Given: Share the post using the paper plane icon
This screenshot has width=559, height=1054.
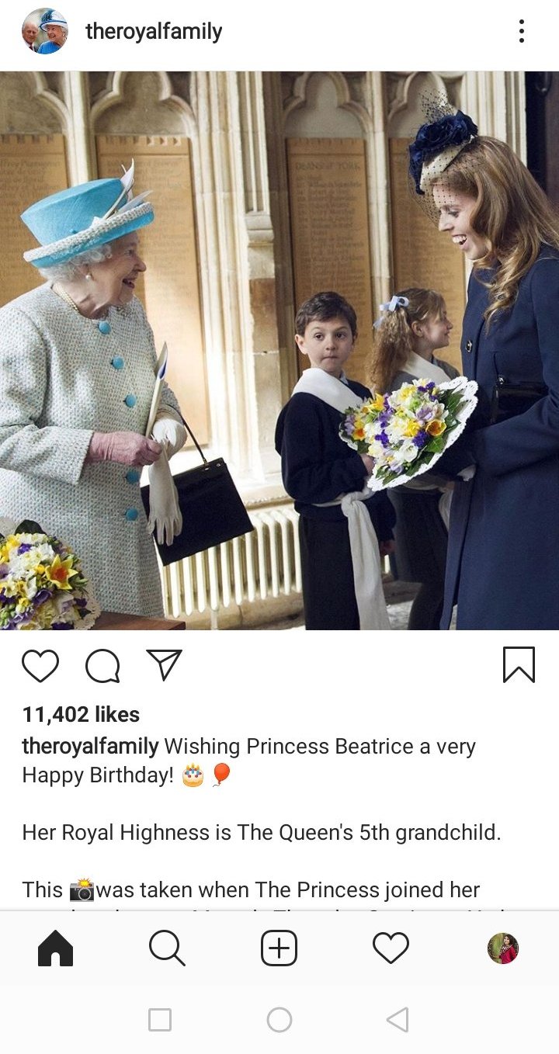Looking at the screenshot, I should tap(164, 665).
